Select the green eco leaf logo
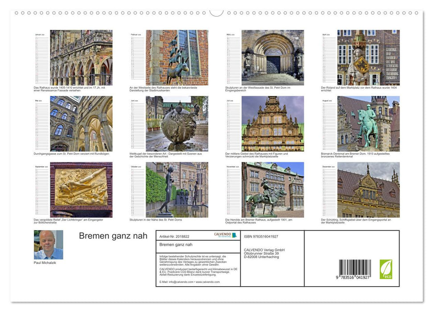 386,268
